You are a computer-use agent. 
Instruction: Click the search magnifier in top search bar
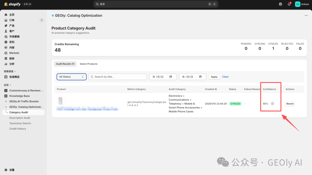97,4
